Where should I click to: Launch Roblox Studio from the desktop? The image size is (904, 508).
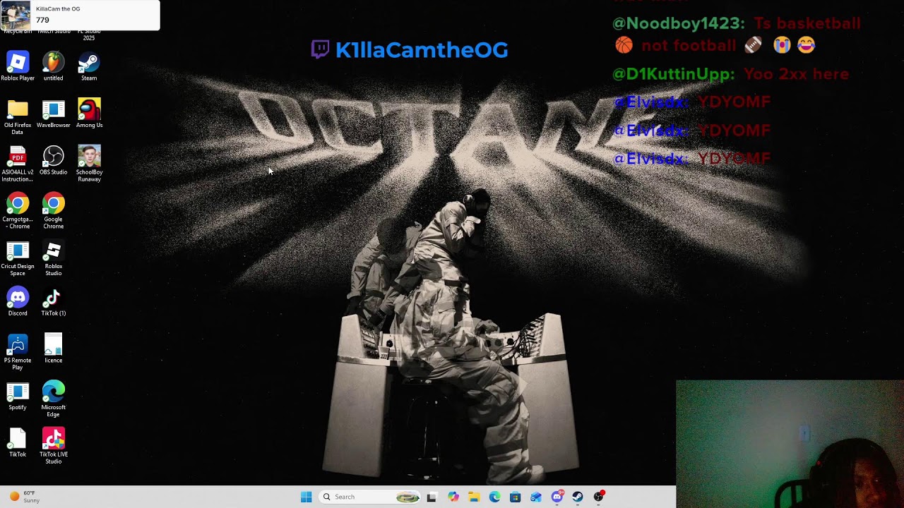point(53,258)
